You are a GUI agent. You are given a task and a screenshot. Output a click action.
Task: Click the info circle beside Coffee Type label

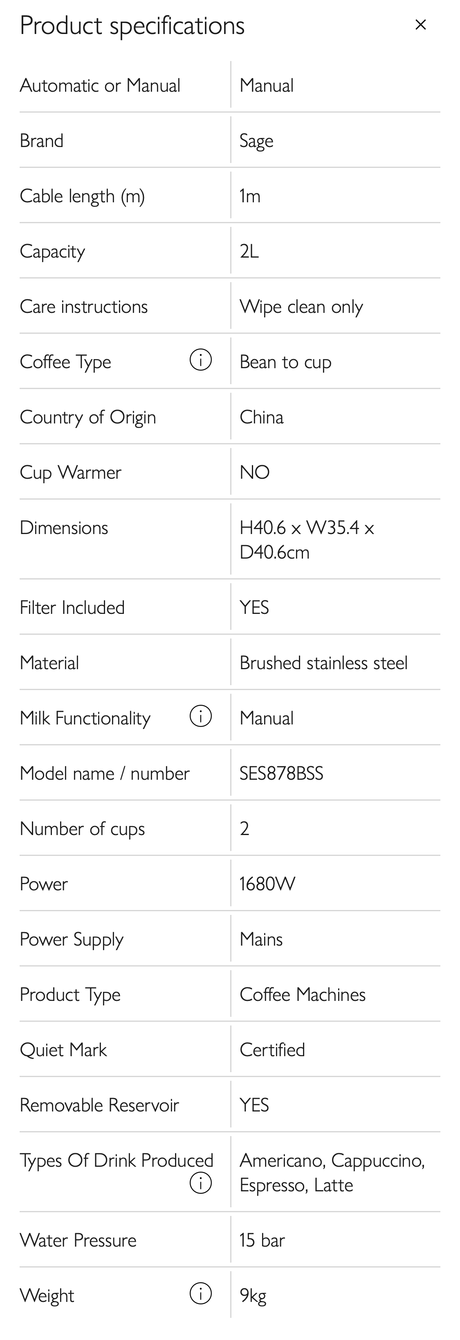tap(200, 360)
